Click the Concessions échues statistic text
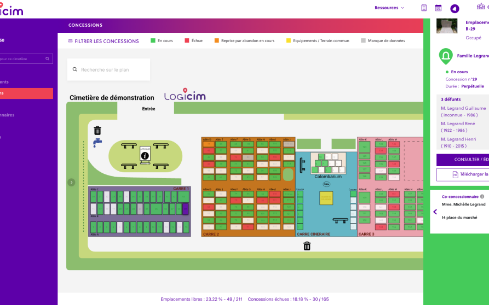 tap(288, 299)
